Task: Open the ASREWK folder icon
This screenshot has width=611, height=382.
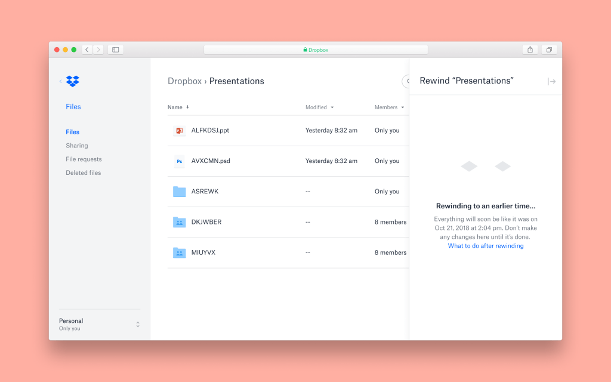Action: coord(179,192)
